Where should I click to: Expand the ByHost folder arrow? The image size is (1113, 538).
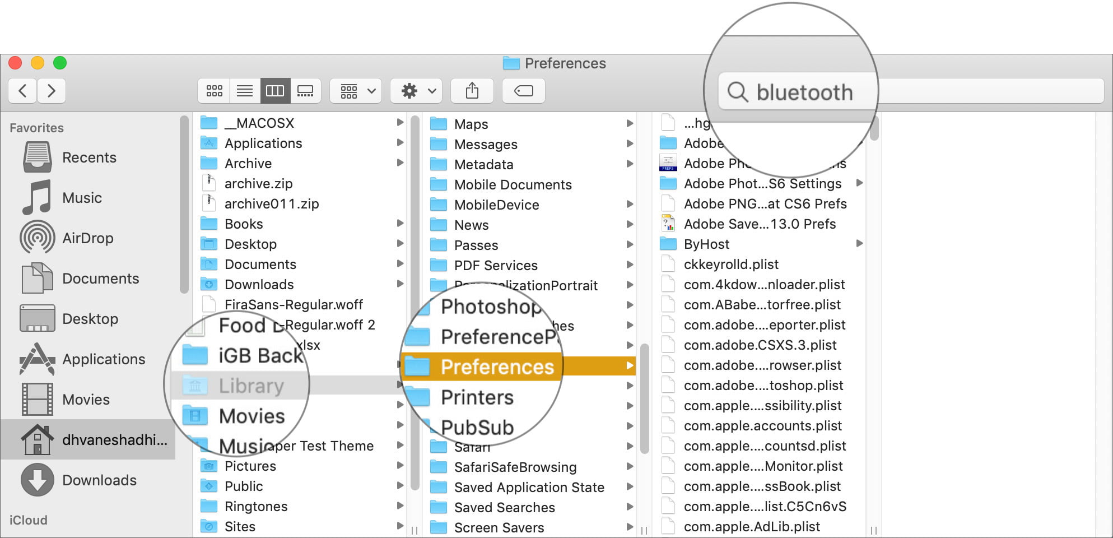(x=859, y=243)
